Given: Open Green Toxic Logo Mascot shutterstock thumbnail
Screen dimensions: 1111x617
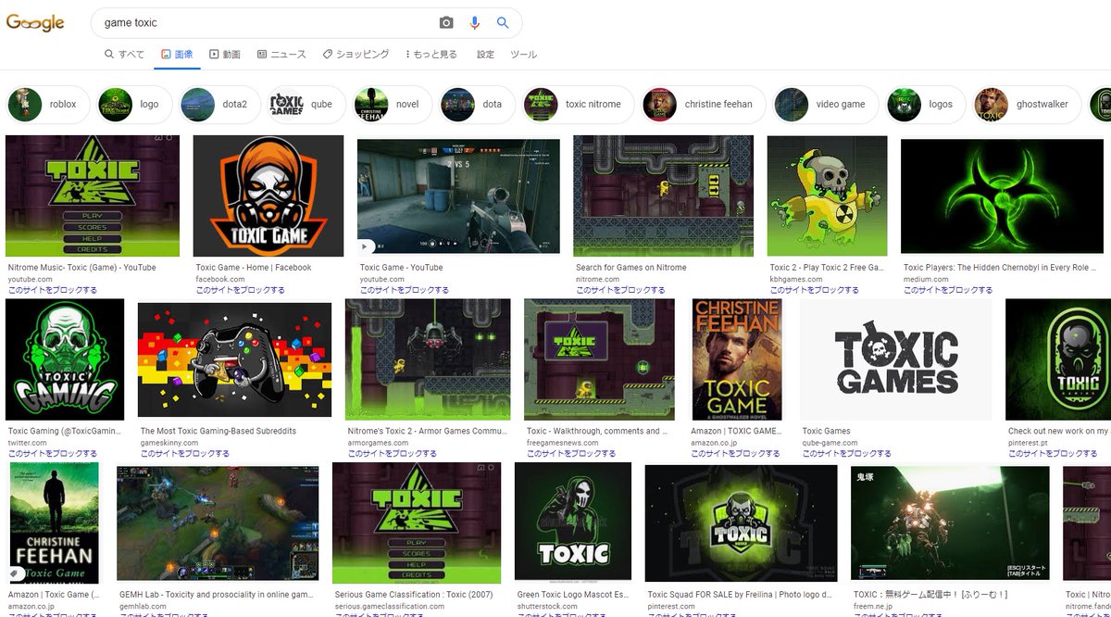Looking at the screenshot, I should (x=573, y=523).
